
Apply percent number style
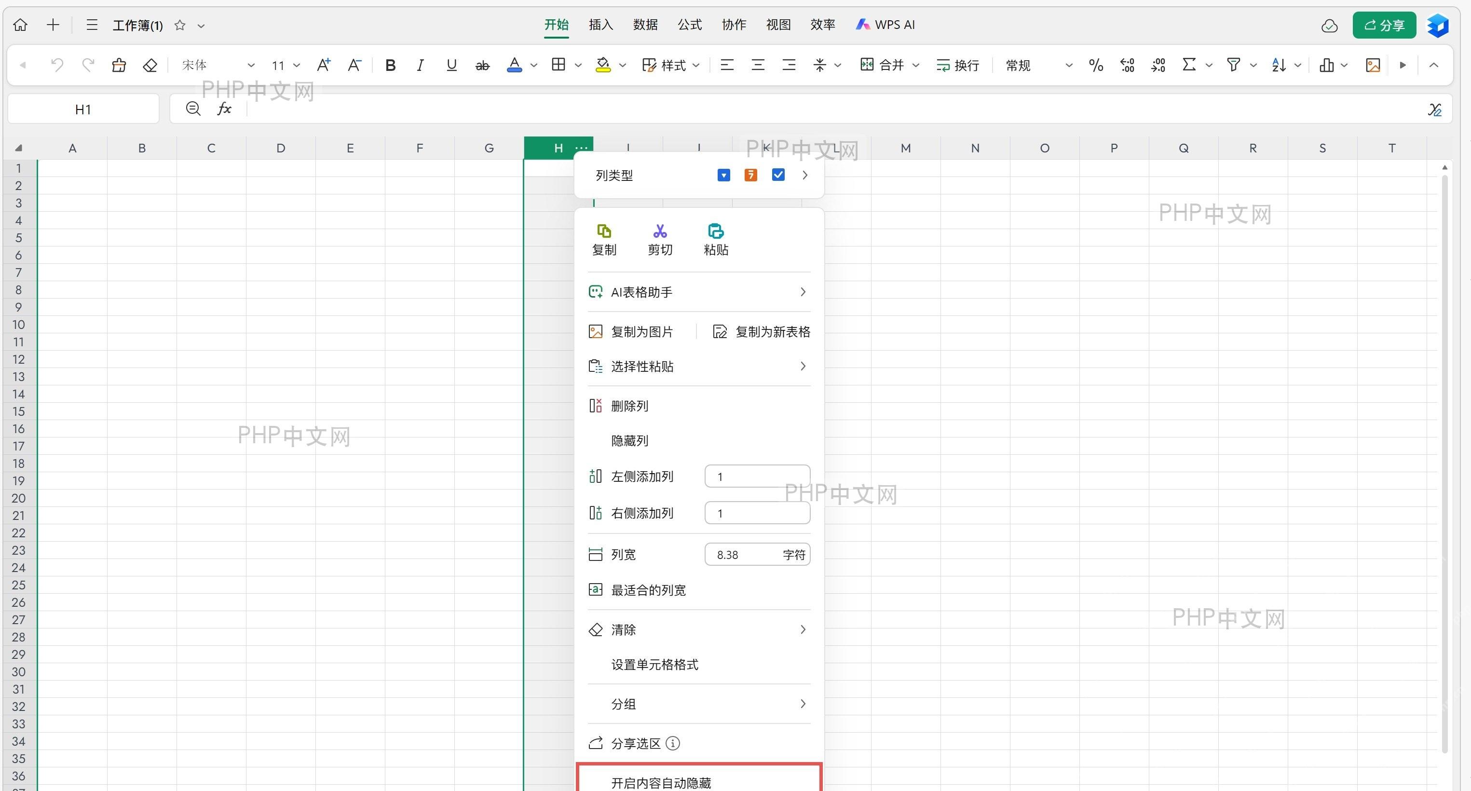pyautogui.click(x=1096, y=65)
